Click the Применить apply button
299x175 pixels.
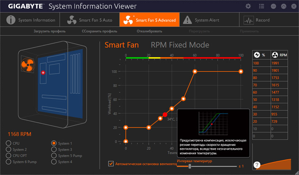249,31
